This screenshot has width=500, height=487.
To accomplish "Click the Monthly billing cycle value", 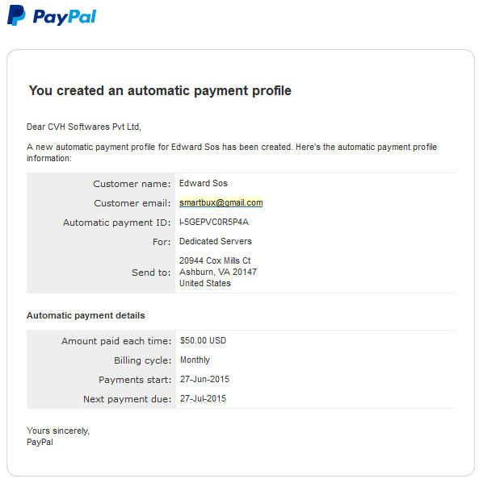I will point(195,360).
